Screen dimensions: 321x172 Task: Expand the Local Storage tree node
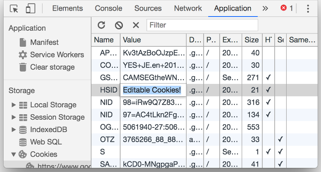click(x=13, y=105)
